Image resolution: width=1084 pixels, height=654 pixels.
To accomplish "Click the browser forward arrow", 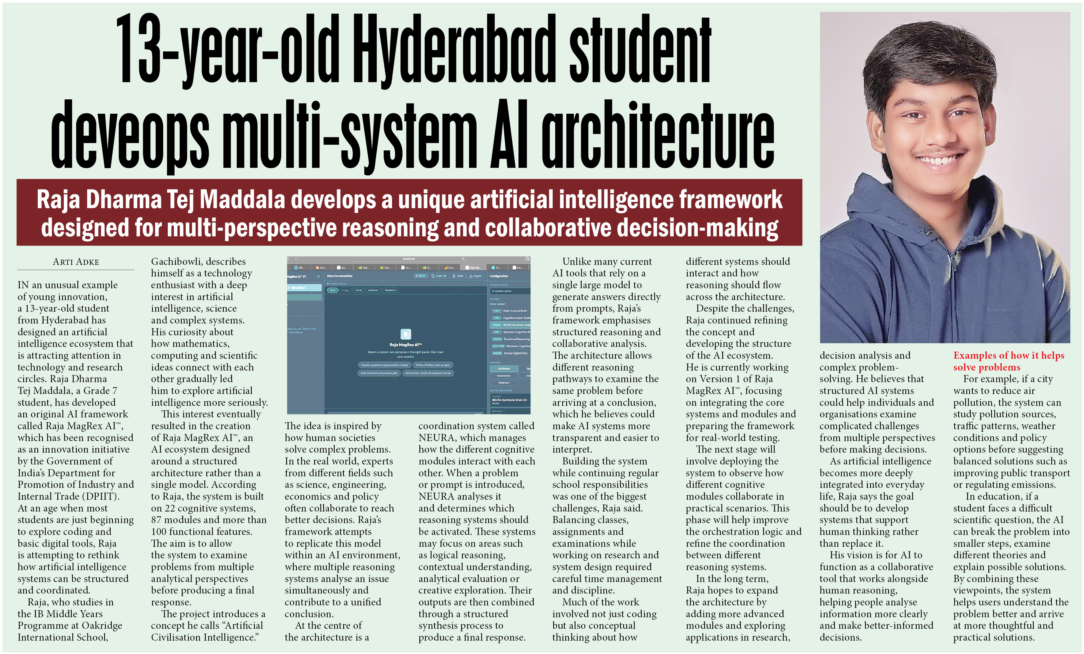I will pyautogui.click(x=296, y=259).
